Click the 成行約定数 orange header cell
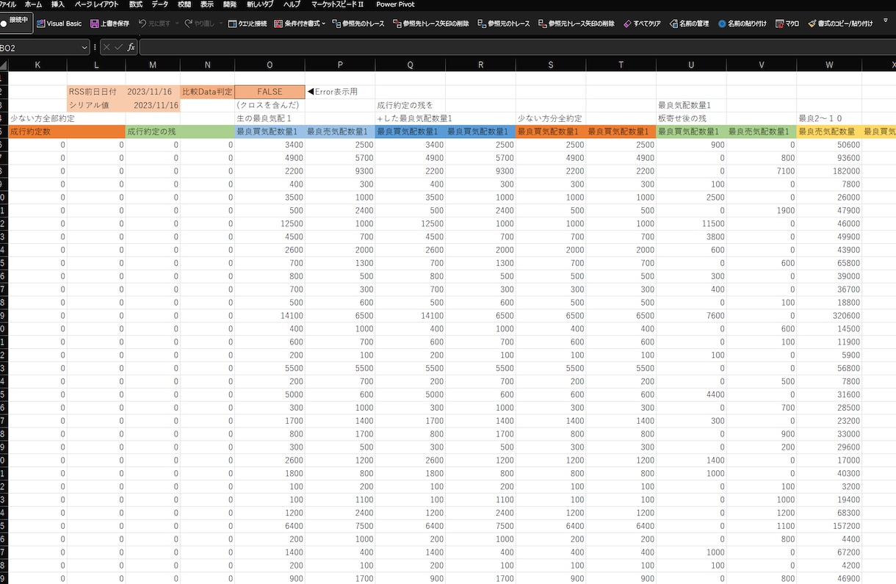The height and width of the screenshot is (584, 896). pos(67,131)
